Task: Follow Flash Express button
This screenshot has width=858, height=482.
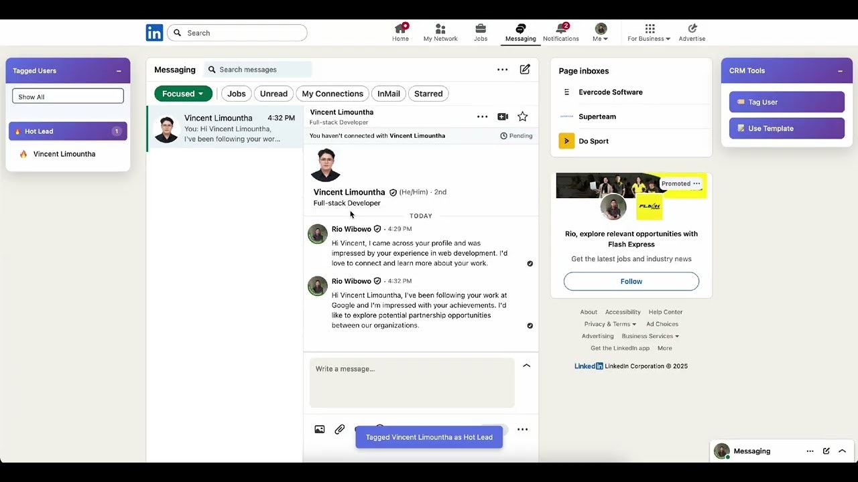Action: tap(631, 281)
